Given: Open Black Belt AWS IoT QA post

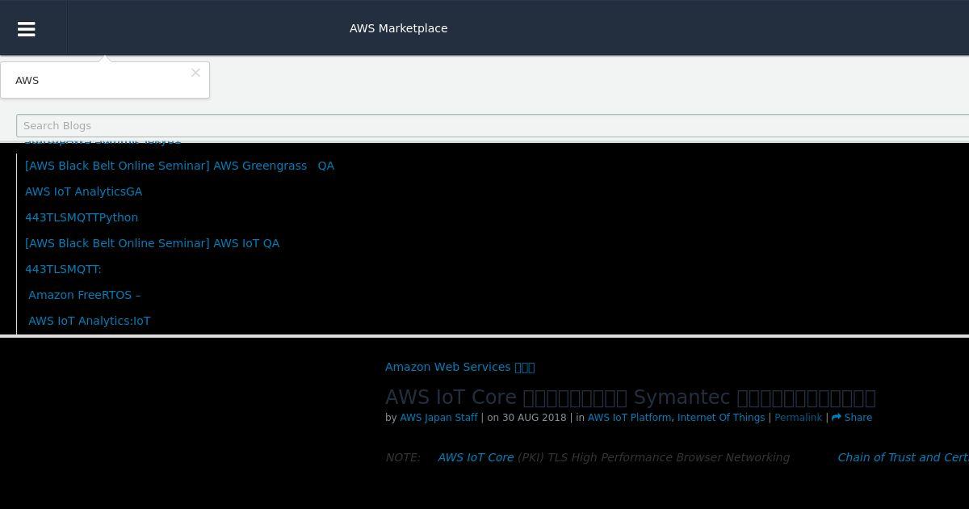Looking at the screenshot, I should 152,243.
